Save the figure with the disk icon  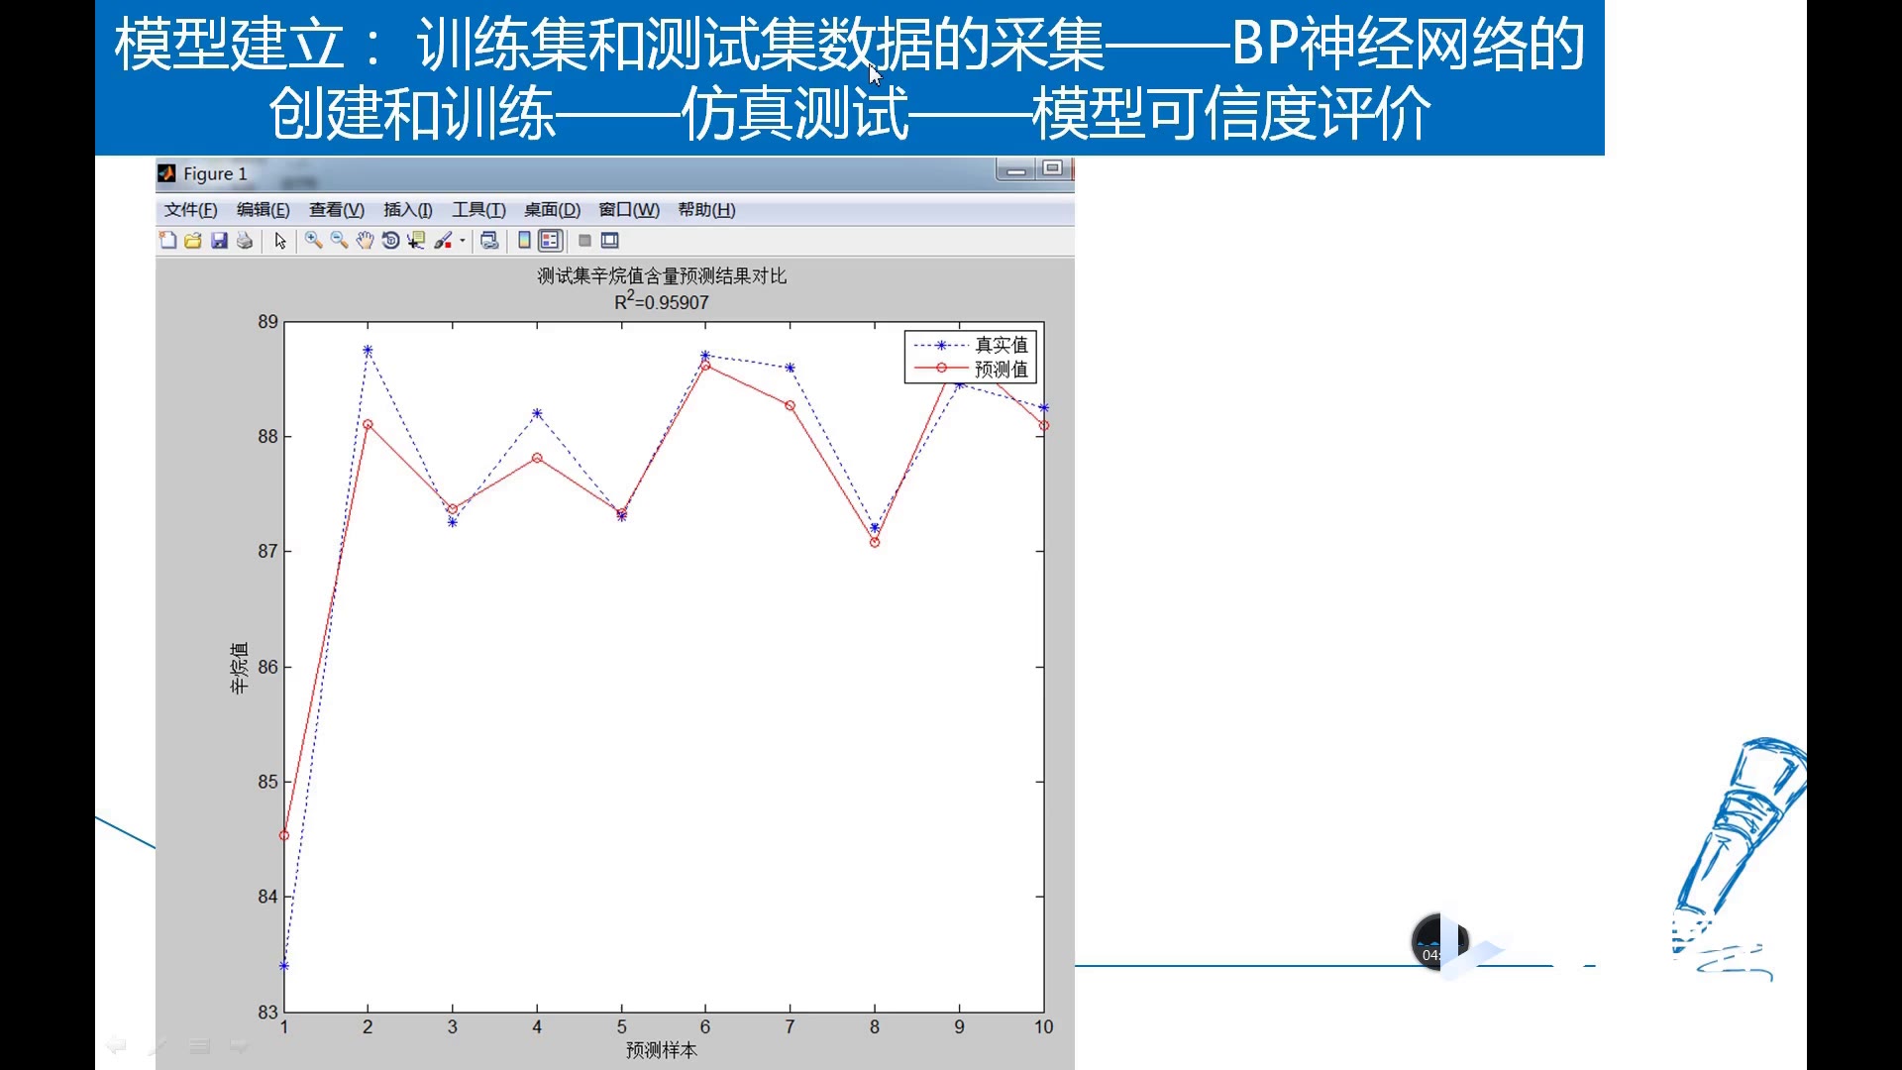(219, 241)
